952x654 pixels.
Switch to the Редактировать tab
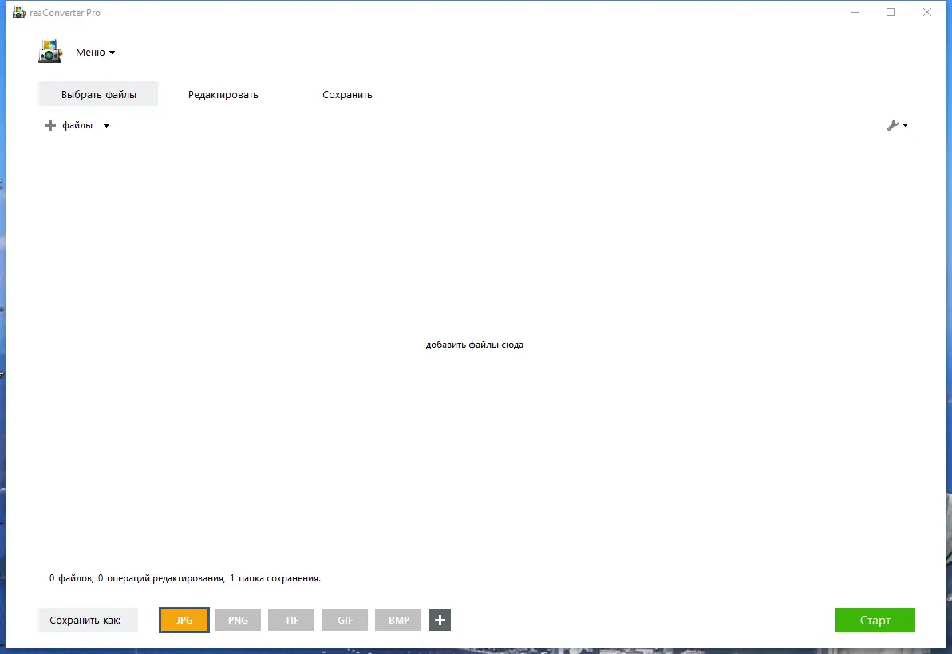point(223,94)
